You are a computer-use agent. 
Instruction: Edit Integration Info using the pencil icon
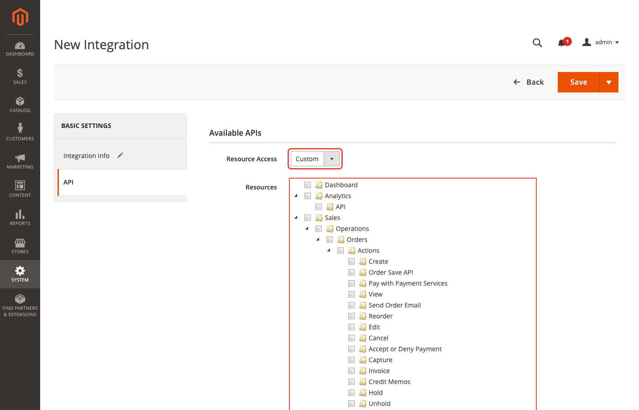(x=120, y=155)
